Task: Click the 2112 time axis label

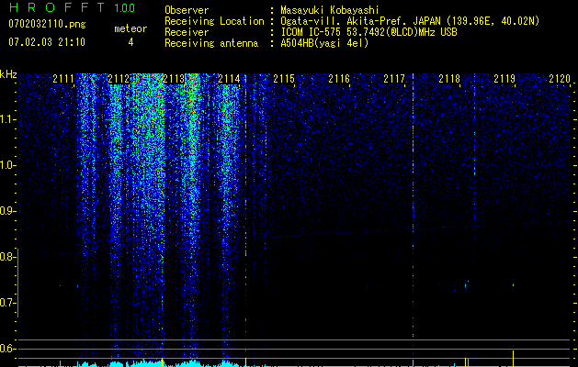Action: 119,79
